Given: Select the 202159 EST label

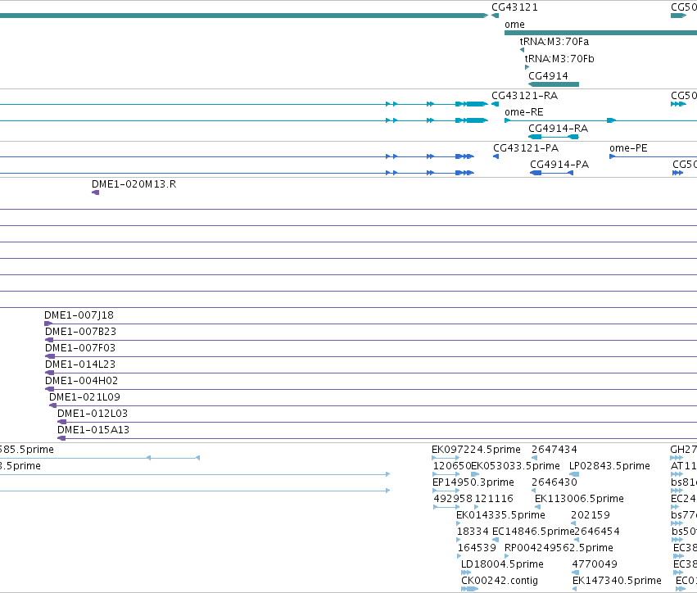Looking at the screenshot, I should click(591, 516).
